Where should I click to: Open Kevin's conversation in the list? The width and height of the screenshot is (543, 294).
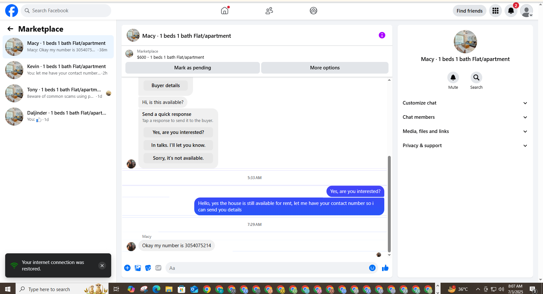coord(58,70)
